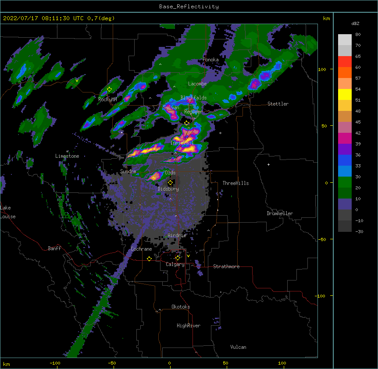Click the 100 tick on bottom axis

click(x=282, y=363)
